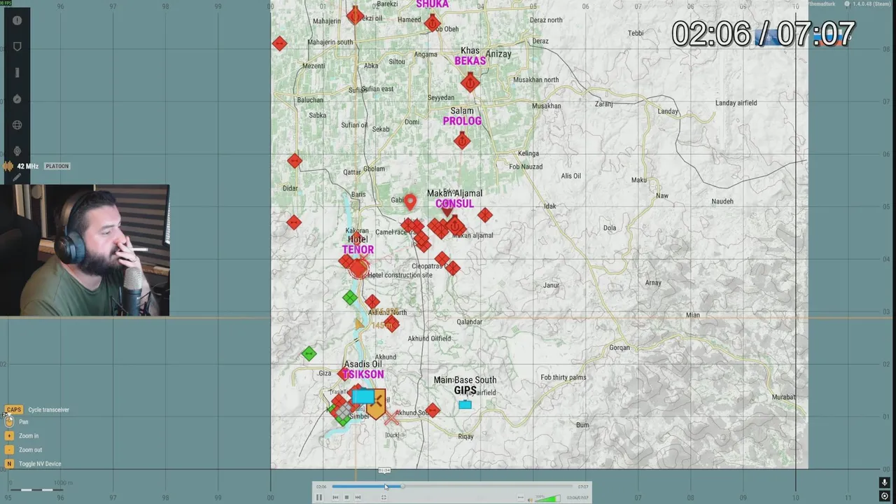Image resolution: width=896 pixels, height=504 pixels.
Task: Click red diamond marker at Akhund South
Action: (x=433, y=411)
